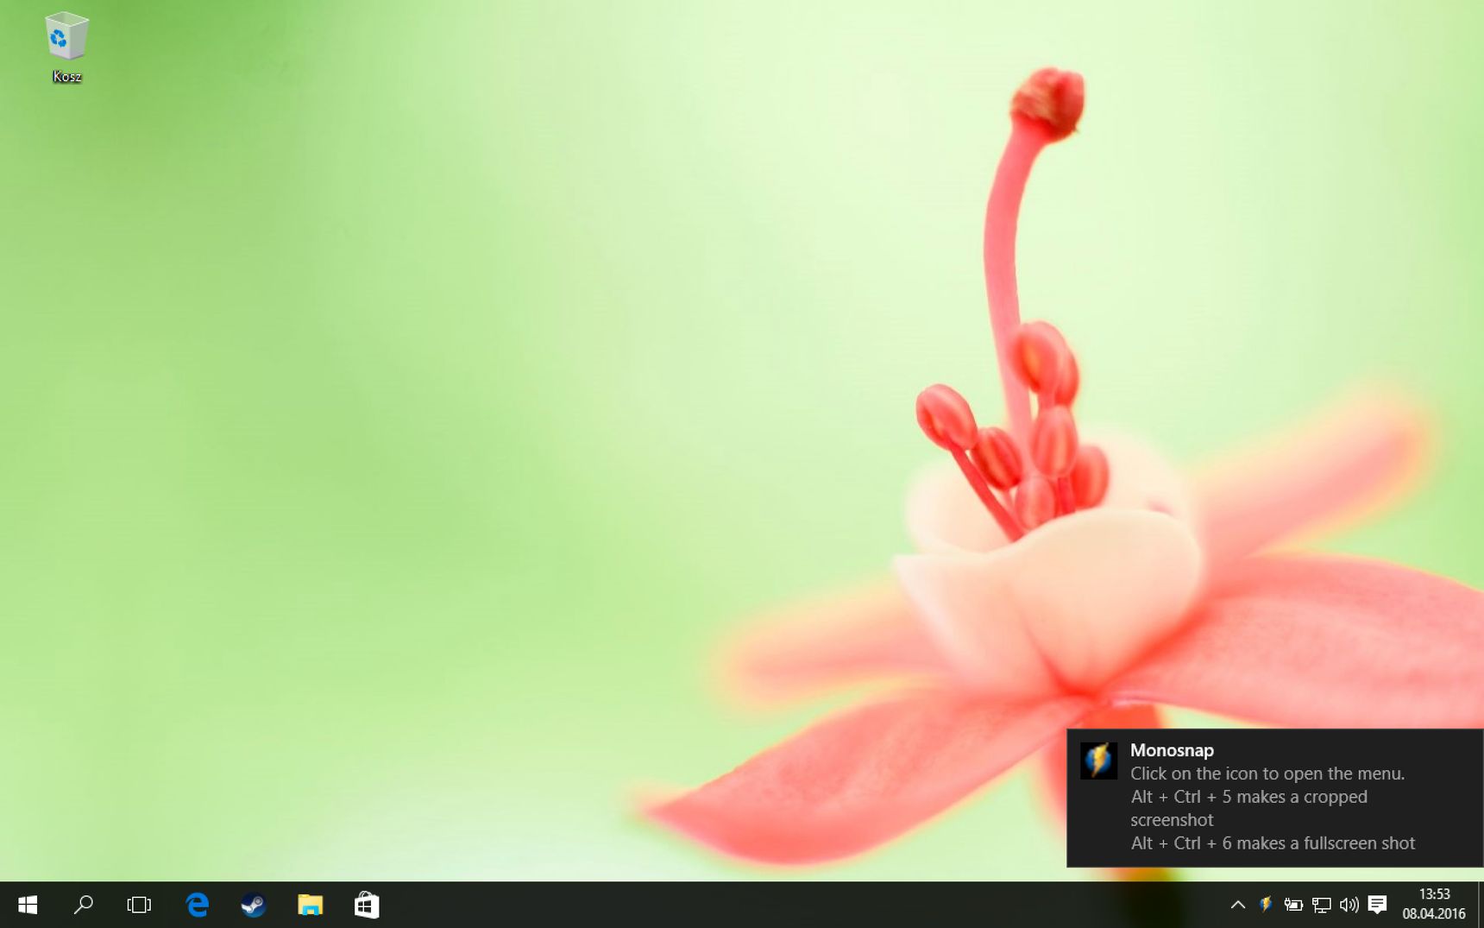Screen dimensions: 1484x928
Task: Click 'Click on the icon to open the menu.'
Action: click(x=1267, y=773)
